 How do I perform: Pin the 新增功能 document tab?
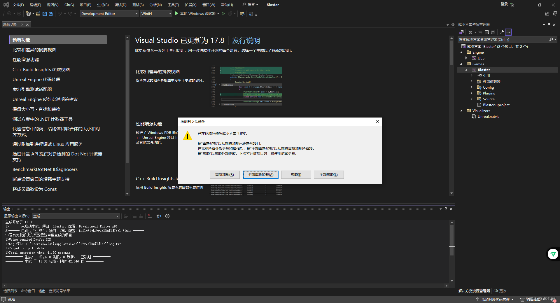[x=22, y=24]
